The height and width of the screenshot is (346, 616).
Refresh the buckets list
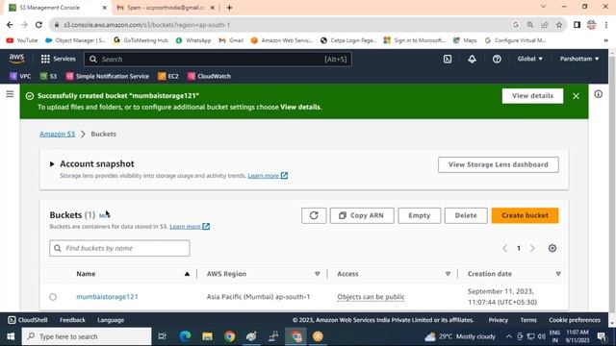314,215
